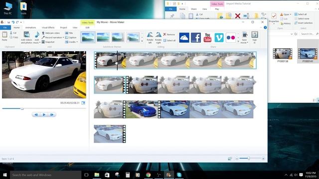319x179 pixels.
Task: Start Webcam video capture
Action: (x=51, y=33)
